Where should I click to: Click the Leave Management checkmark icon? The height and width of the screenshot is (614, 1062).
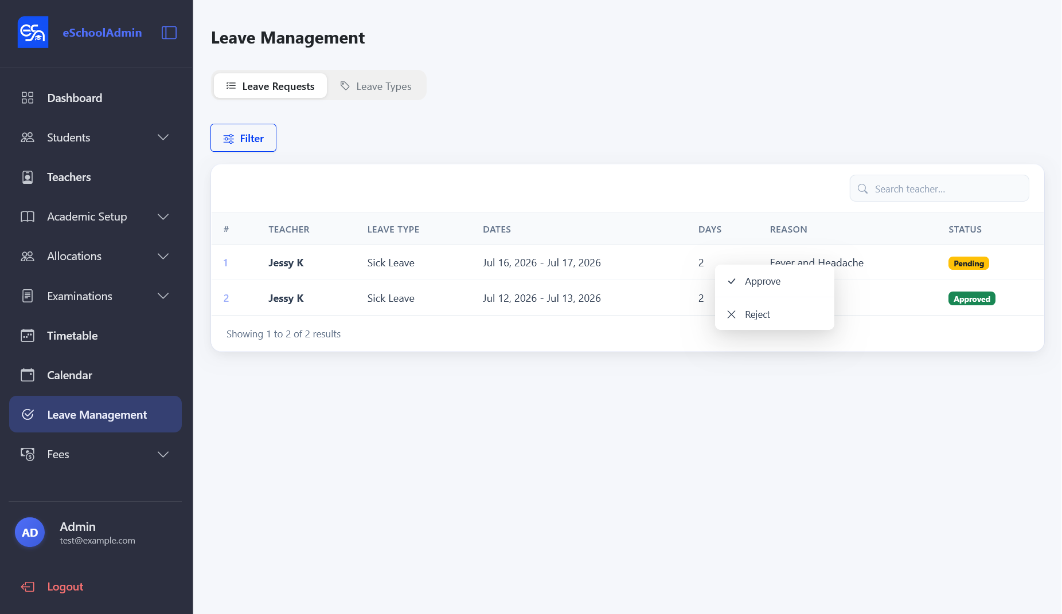point(28,414)
